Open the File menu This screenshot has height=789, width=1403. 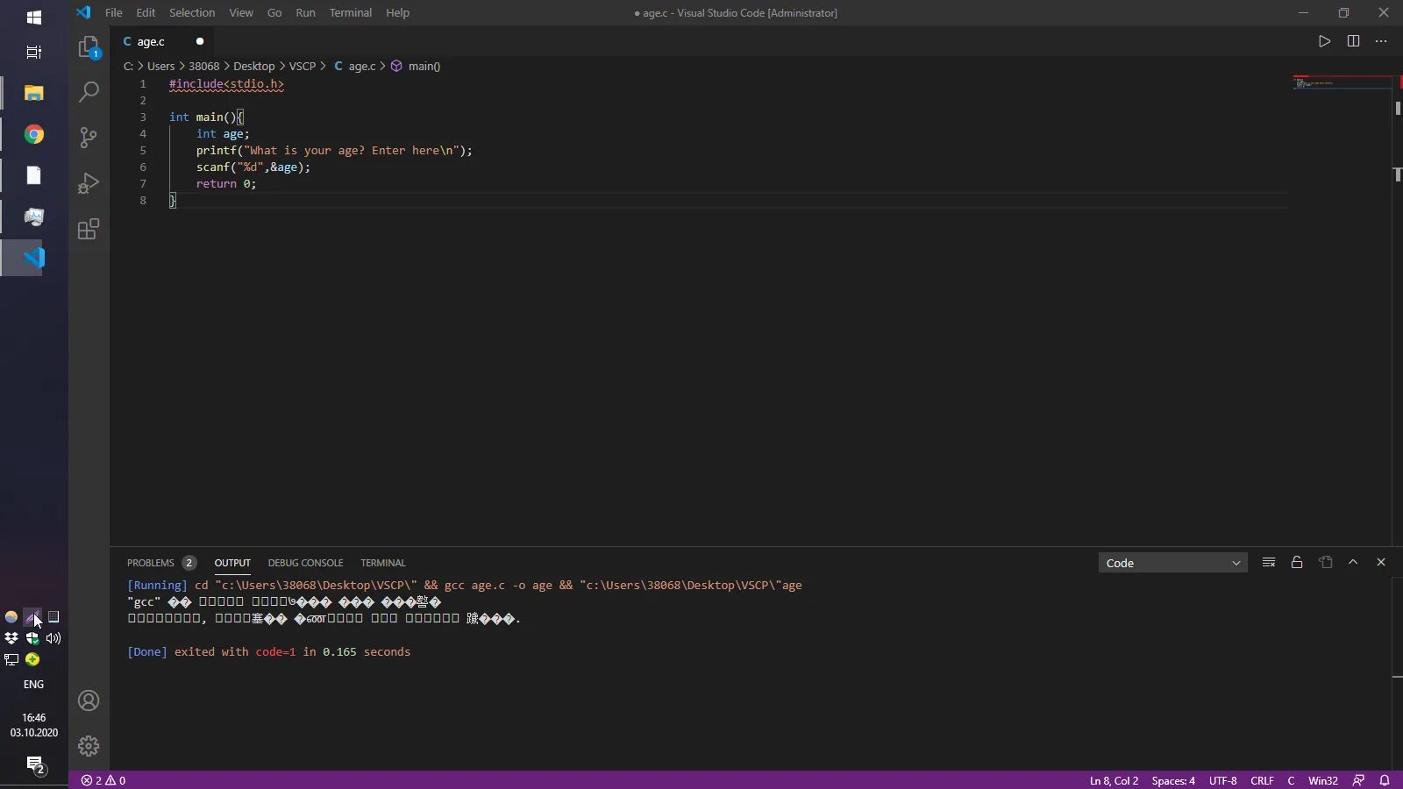[x=114, y=13]
